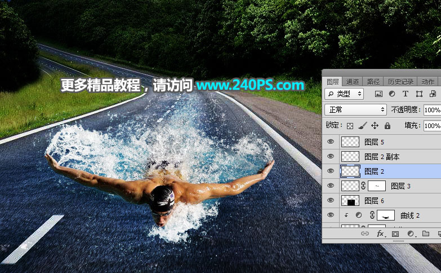Click the 不透明度 opacity value field
Viewport: 441px width, 273px height.
(431, 109)
